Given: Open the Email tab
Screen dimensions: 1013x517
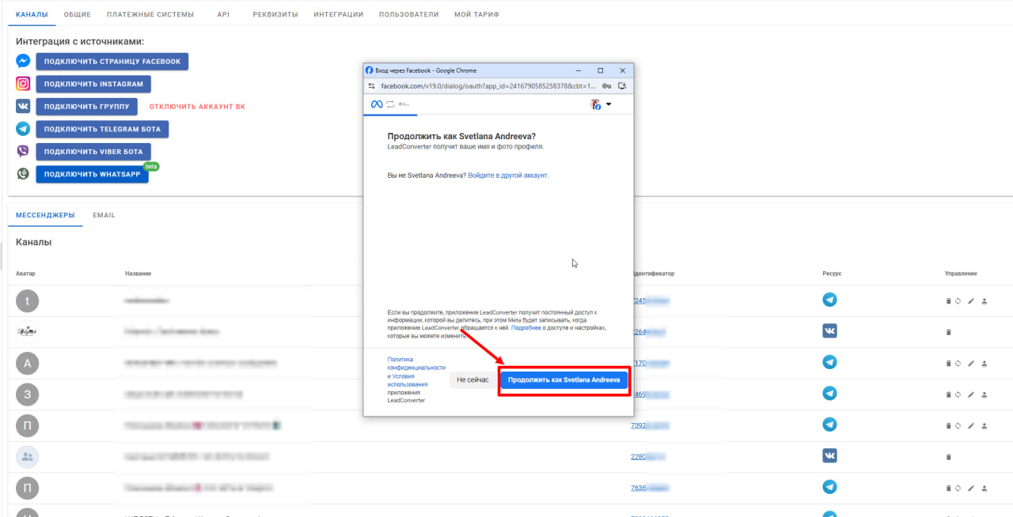Looking at the screenshot, I should 104,215.
